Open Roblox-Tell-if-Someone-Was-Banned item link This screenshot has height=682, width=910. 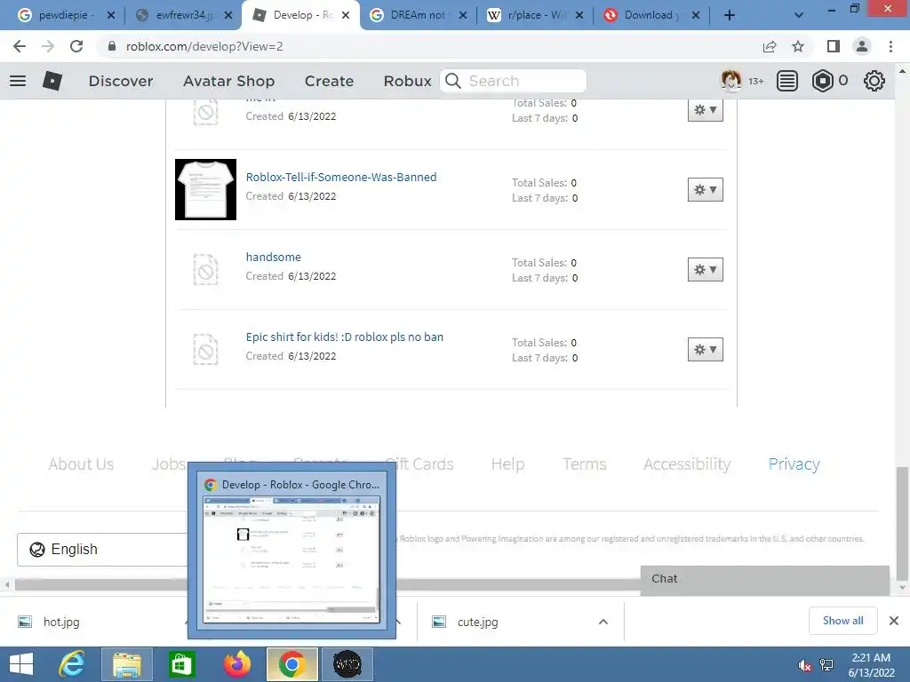tap(341, 177)
